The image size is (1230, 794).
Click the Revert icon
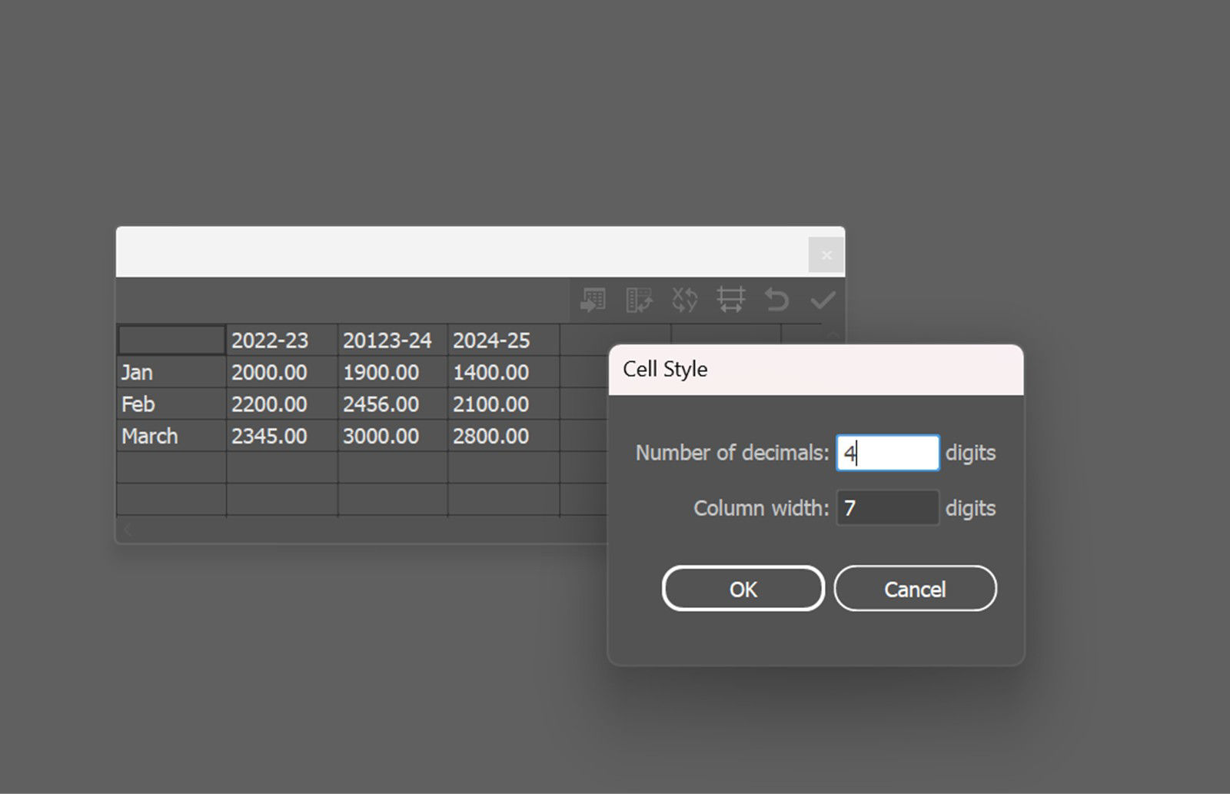(776, 300)
